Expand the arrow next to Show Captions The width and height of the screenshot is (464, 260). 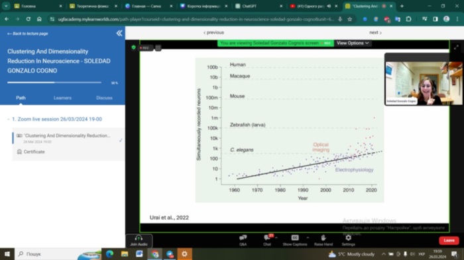[x=308, y=238]
